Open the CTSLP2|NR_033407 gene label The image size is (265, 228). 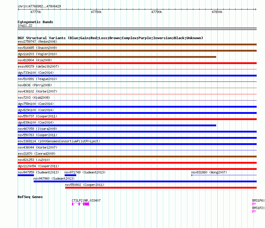[x=86, y=200]
